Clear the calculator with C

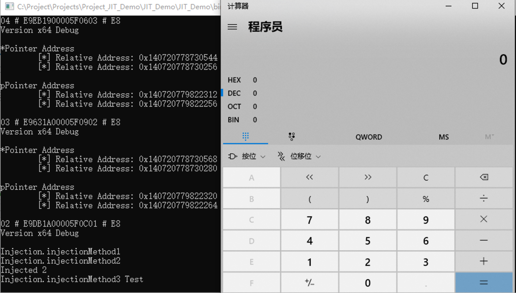coord(426,177)
